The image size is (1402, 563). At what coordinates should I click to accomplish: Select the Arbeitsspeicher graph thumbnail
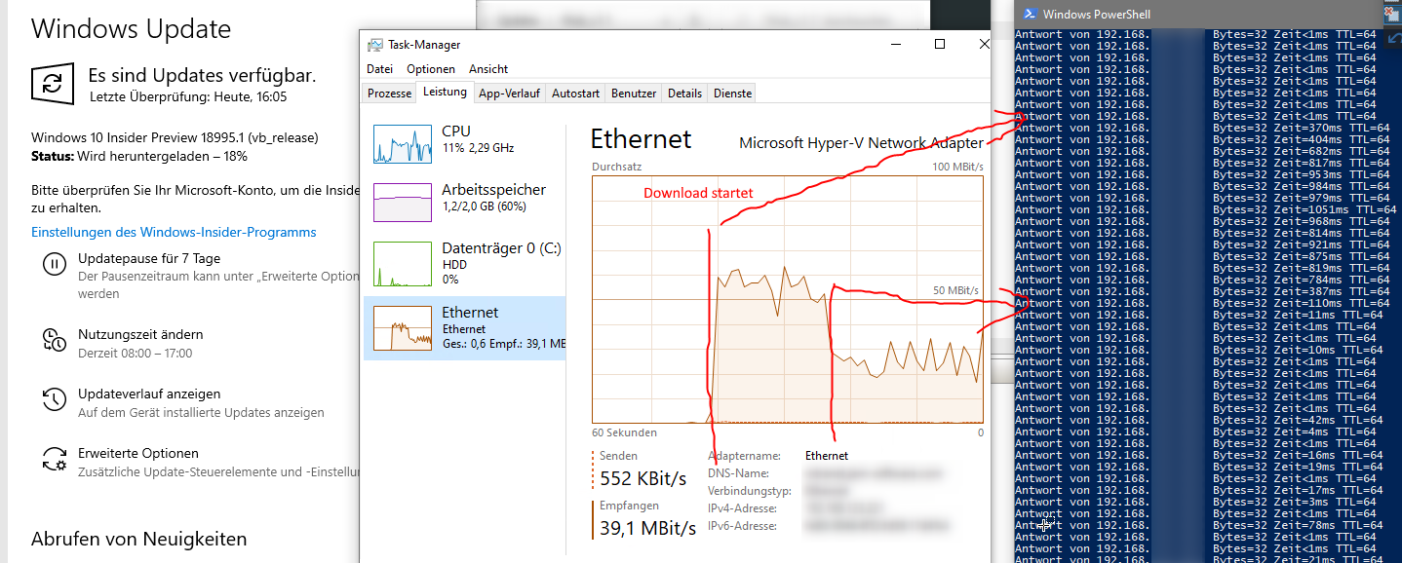402,202
